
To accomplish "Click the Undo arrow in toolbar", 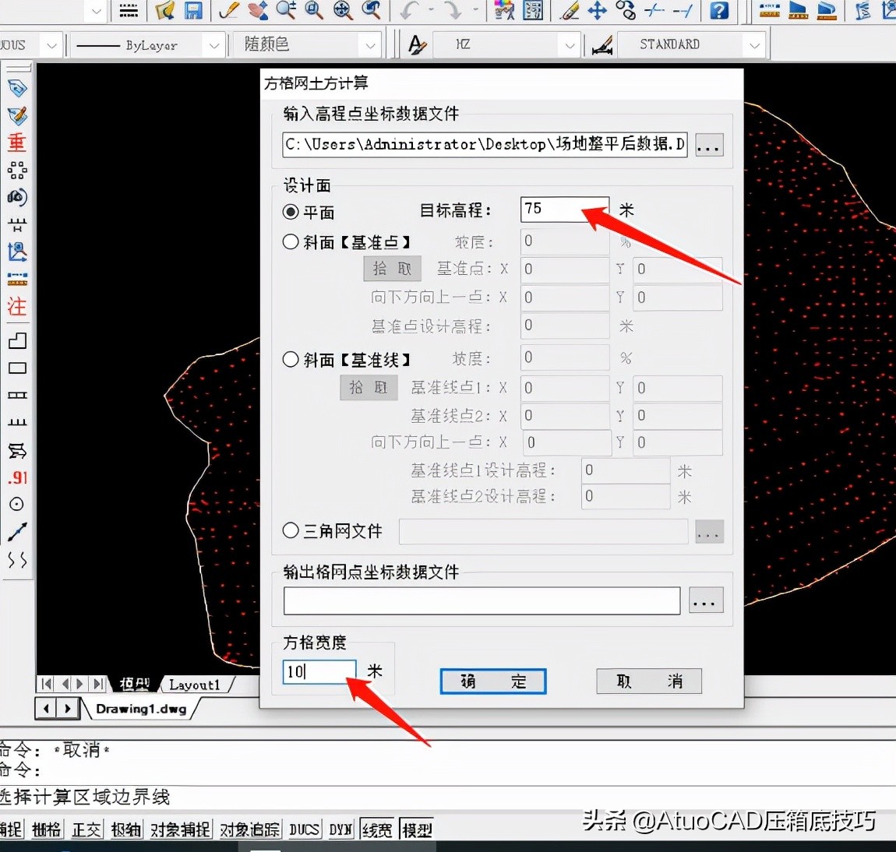I will tap(409, 10).
